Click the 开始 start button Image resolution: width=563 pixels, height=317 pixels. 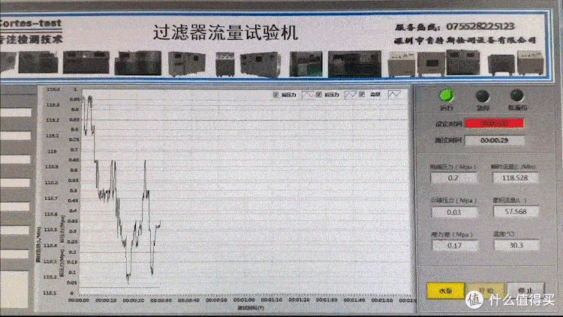(486, 291)
